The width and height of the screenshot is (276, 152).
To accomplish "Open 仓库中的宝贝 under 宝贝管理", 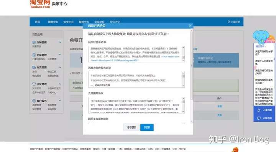I will pyautogui.click(x=39, y=93).
